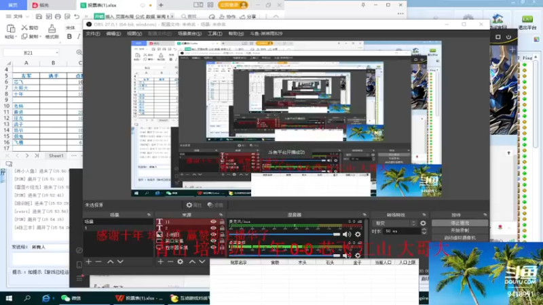Add a new scene in OBS scenes panel

(89, 262)
